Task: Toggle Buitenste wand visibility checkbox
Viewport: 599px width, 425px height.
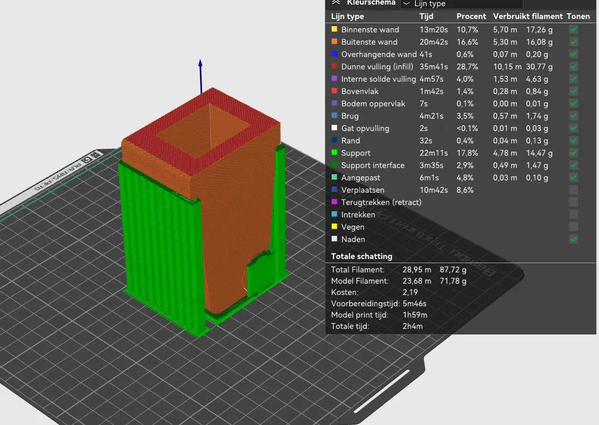Action: click(573, 42)
